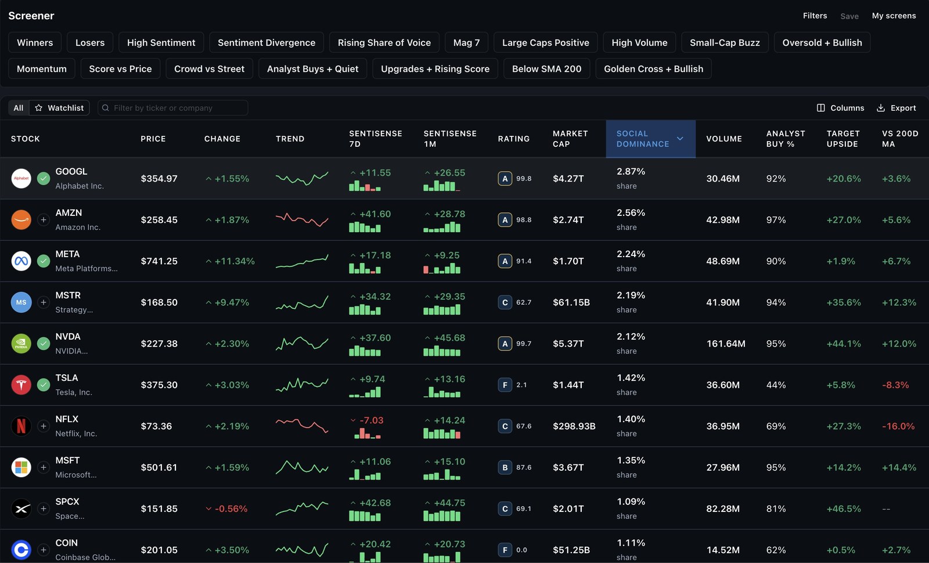
Task: Remove META from watchlist via green check
Action: (x=44, y=261)
